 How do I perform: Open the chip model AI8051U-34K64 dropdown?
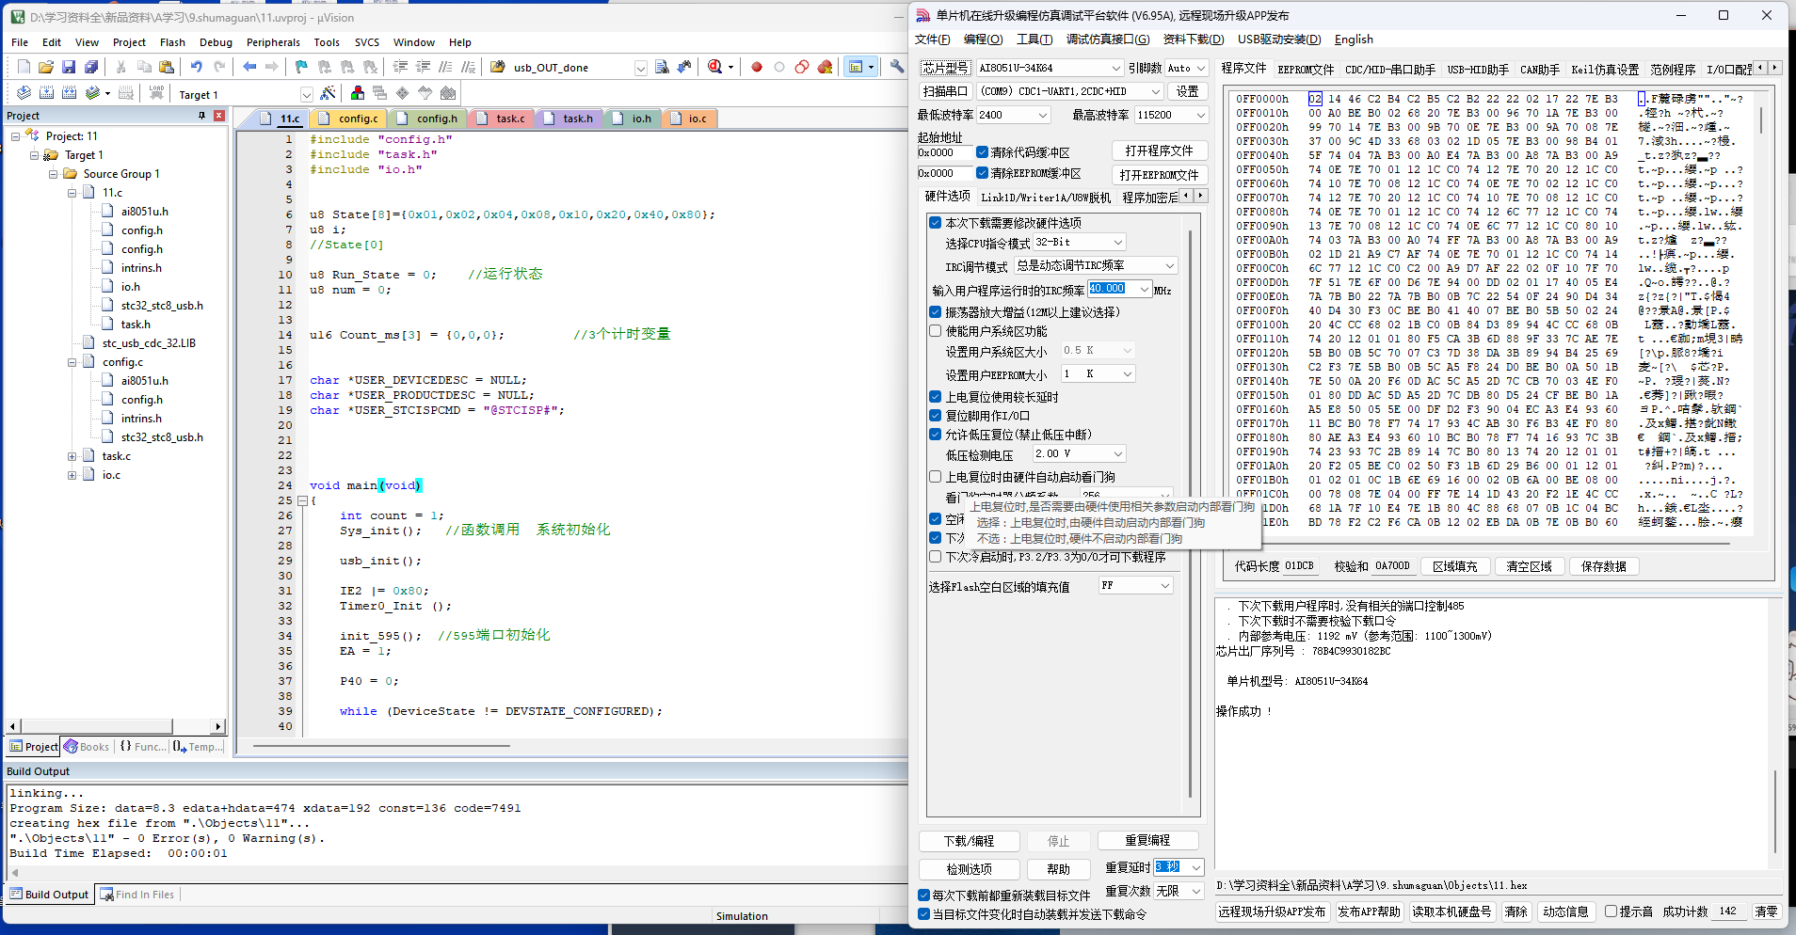pos(1115,68)
